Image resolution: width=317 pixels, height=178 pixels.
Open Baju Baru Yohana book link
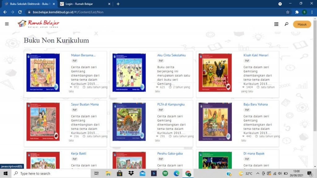tap(255, 104)
